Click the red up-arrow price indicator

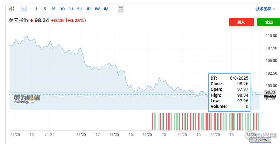pyautogui.click(x=31, y=21)
